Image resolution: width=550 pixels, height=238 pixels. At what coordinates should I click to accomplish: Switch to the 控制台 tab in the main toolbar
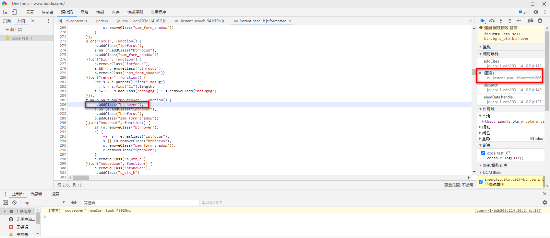click(47, 12)
